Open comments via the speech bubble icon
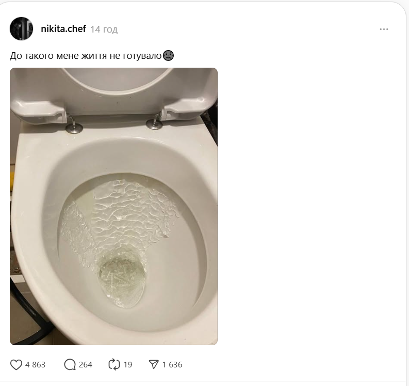Image resolution: width=409 pixels, height=386 pixels. (x=70, y=364)
